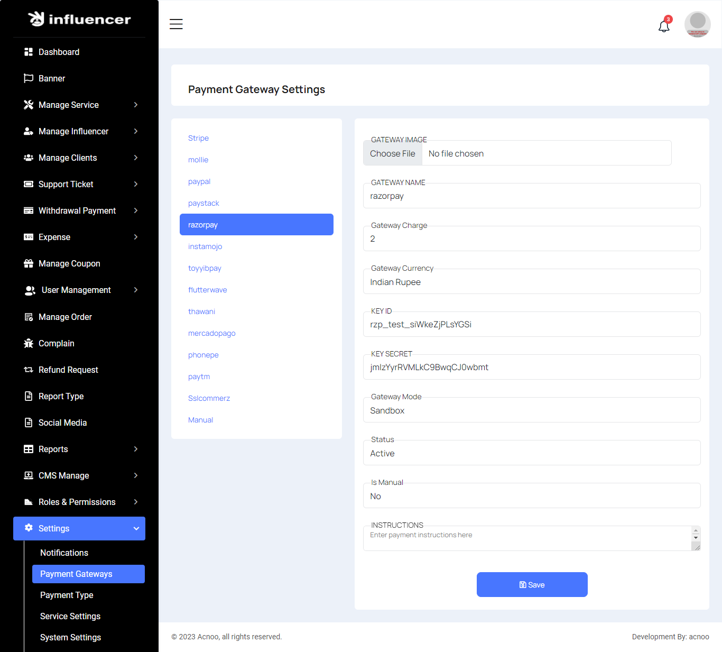Click the Complain bug icon
722x652 pixels.
[29, 343]
